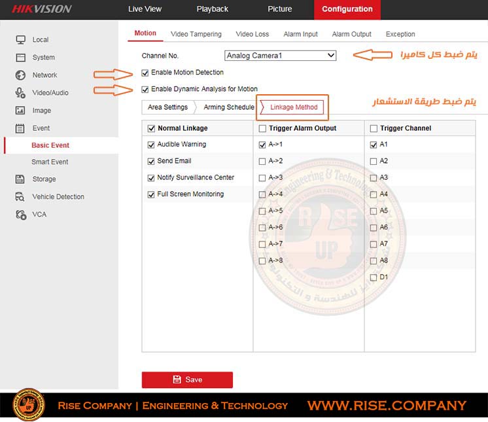The width and height of the screenshot is (488, 422).
Task: Check trigger channel A4
Action: [374, 194]
